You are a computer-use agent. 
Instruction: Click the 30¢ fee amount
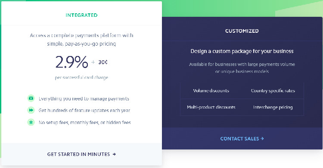(x=103, y=62)
